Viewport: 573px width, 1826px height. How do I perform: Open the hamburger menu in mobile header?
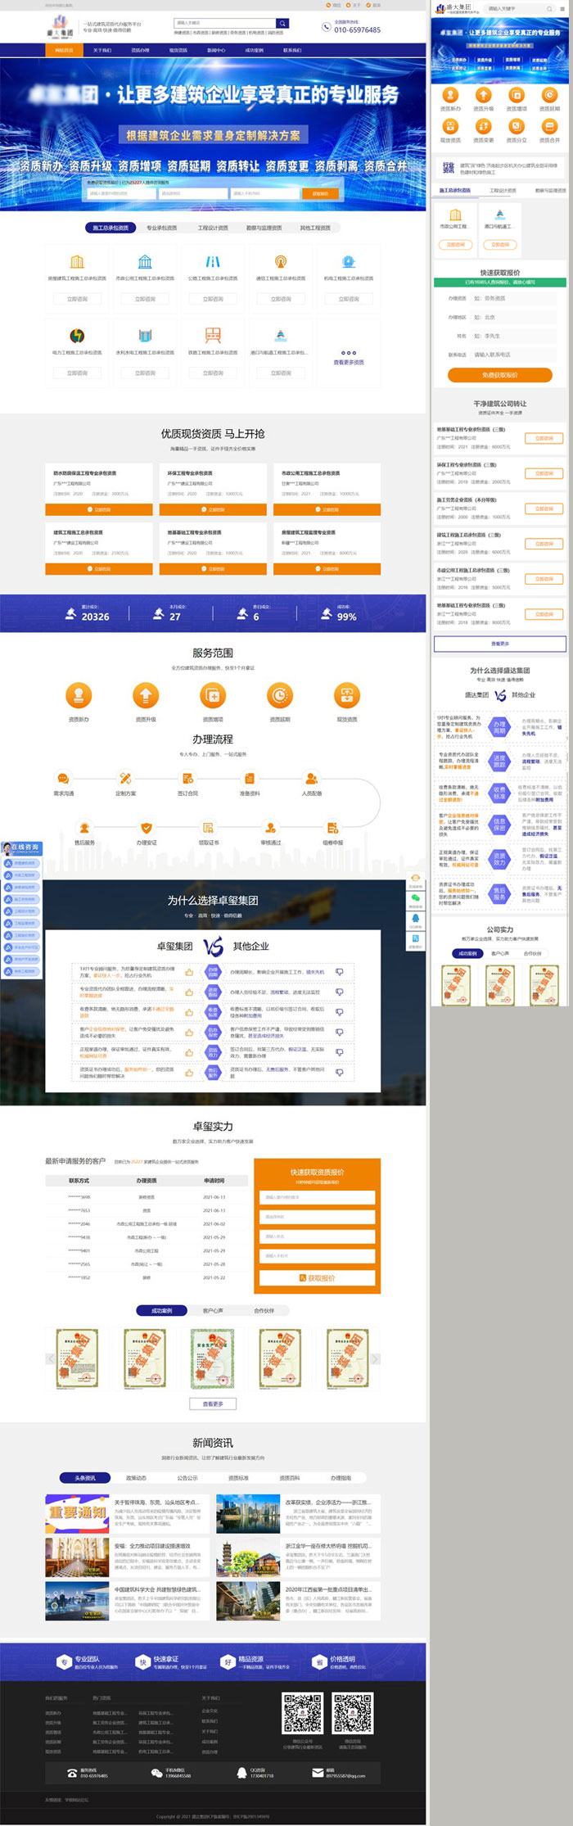point(562,9)
